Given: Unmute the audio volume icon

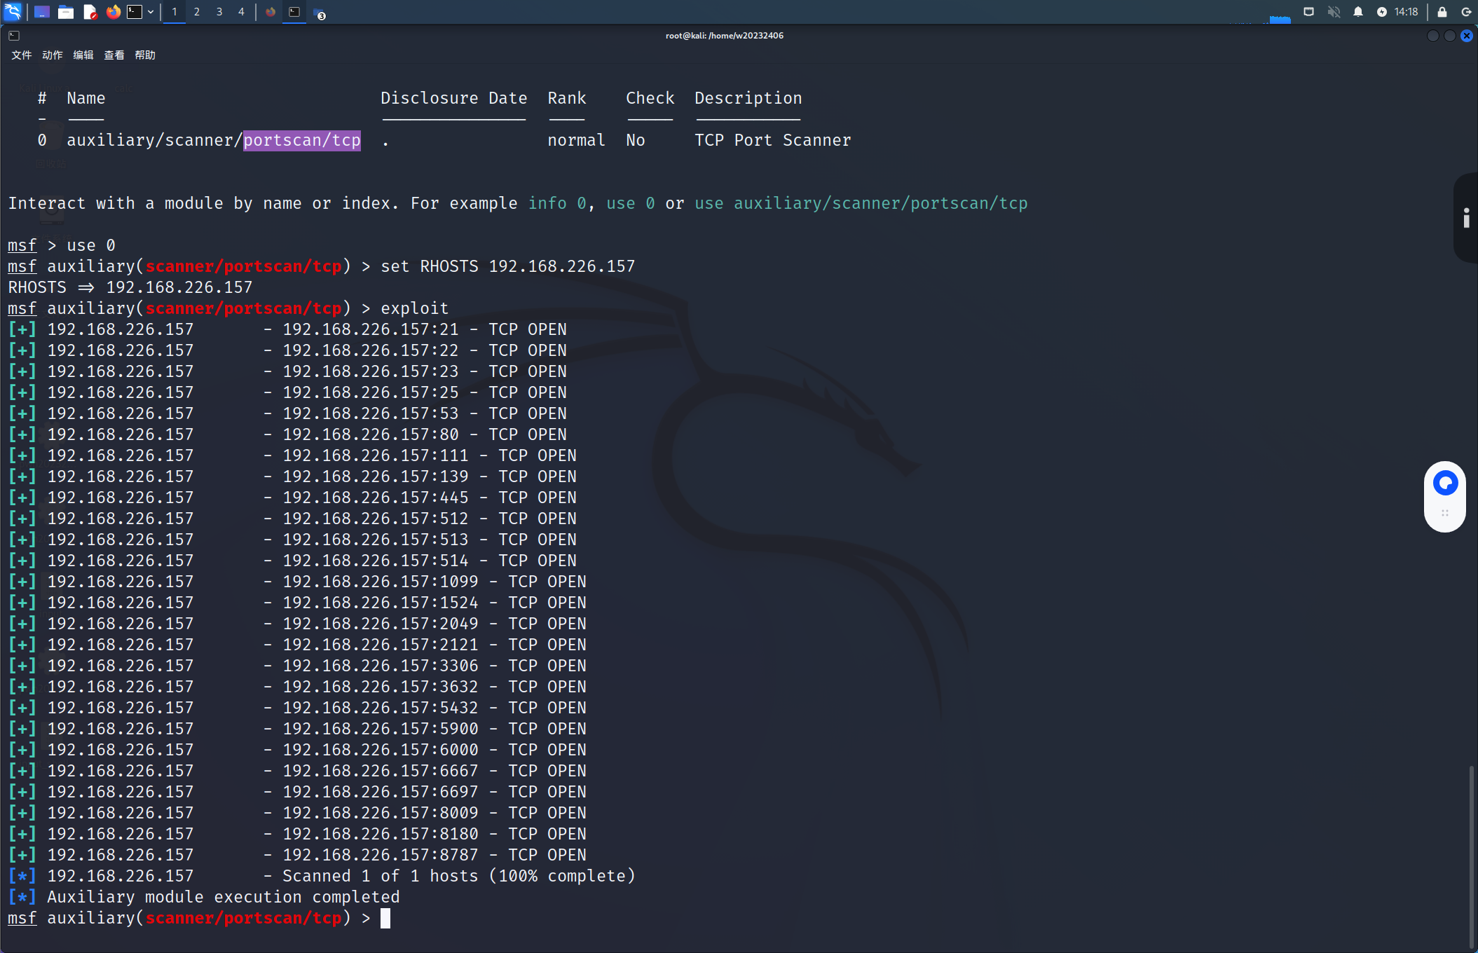Looking at the screenshot, I should pos(1334,12).
